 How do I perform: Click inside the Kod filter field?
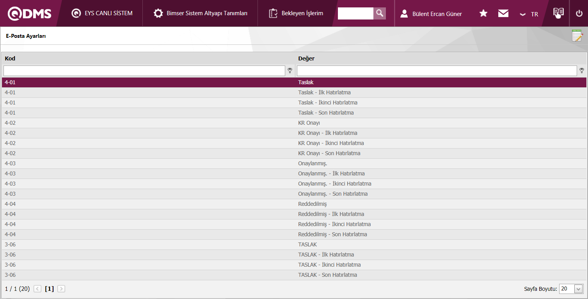coord(144,71)
